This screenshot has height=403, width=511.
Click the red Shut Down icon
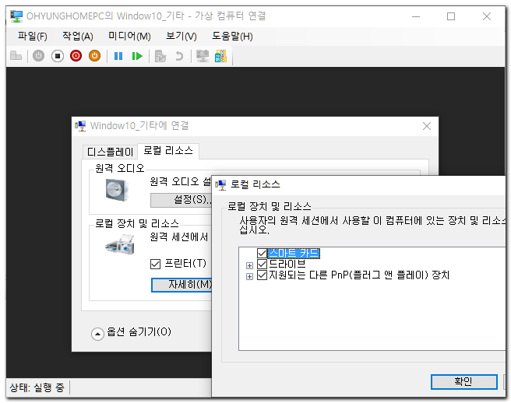click(76, 56)
